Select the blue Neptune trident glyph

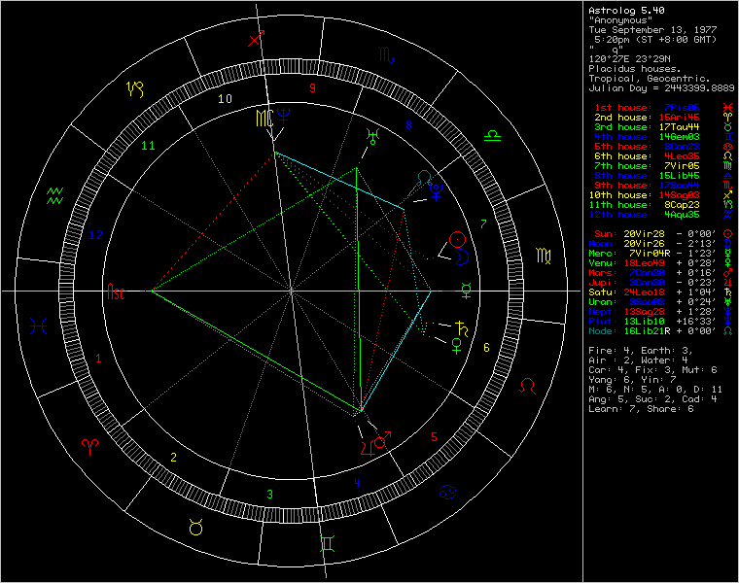[x=285, y=117]
